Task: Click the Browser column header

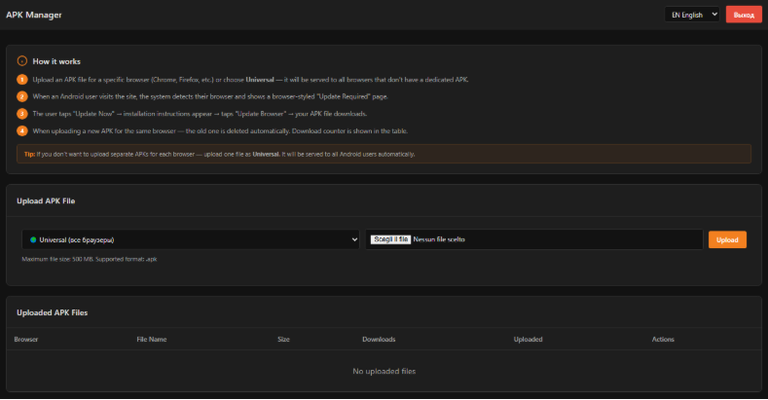Action: (26, 339)
